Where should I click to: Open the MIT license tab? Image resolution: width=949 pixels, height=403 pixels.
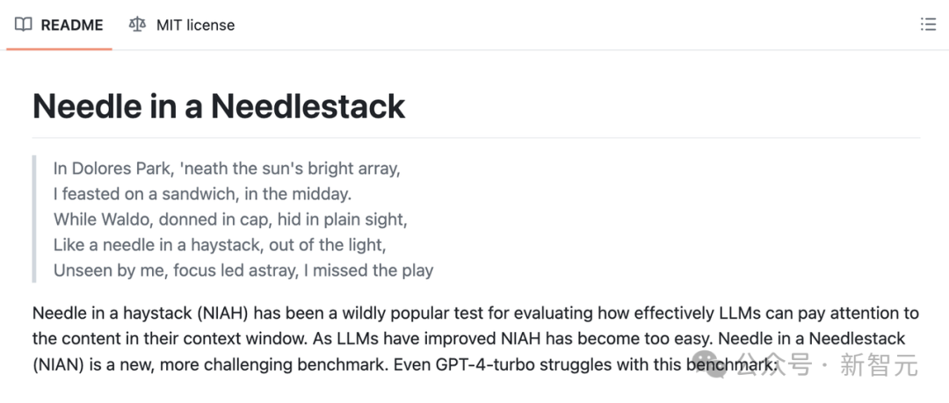[182, 25]
